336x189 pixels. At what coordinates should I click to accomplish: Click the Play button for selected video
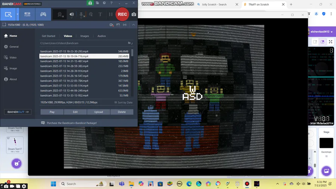52,112
